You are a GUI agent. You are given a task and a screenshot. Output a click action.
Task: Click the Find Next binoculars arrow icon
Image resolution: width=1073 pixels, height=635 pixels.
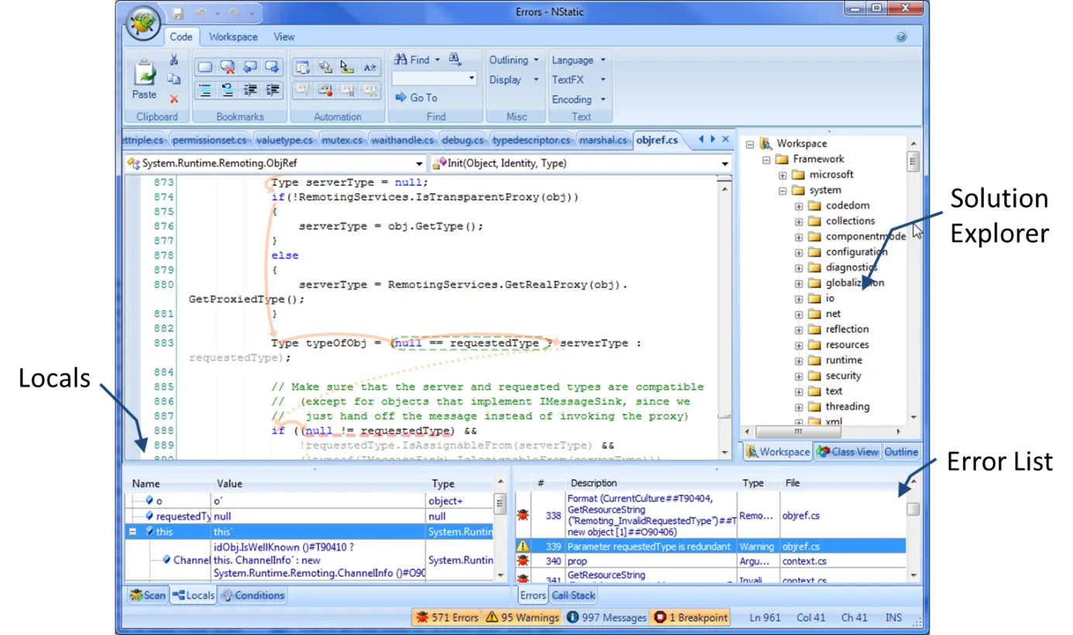tap(456, 60)
